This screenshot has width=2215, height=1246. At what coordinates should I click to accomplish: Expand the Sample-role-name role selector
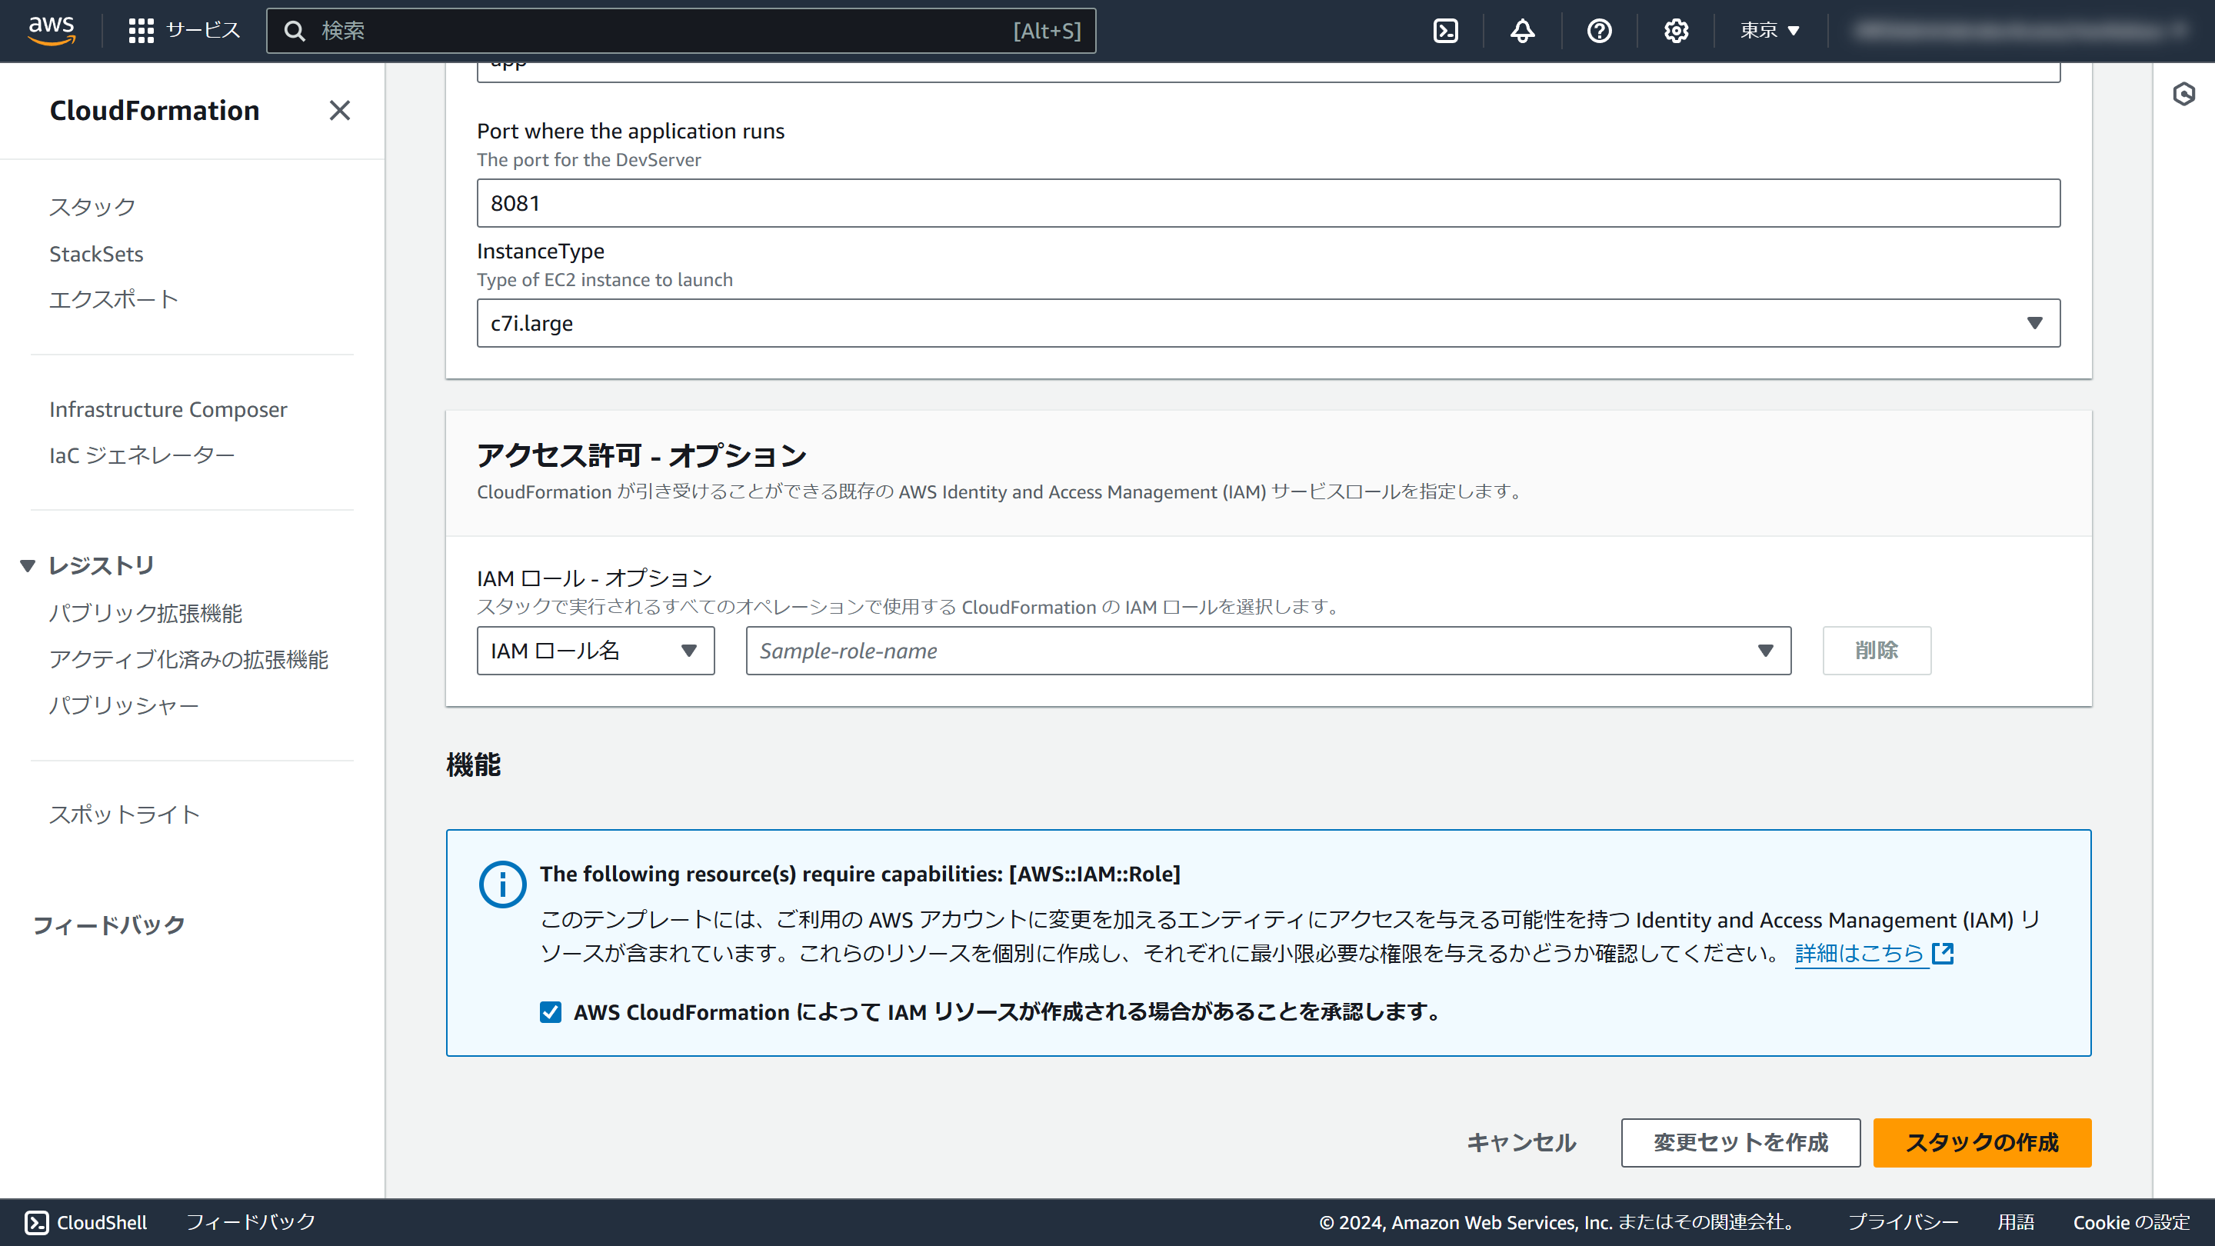(x=1267, y=651)
